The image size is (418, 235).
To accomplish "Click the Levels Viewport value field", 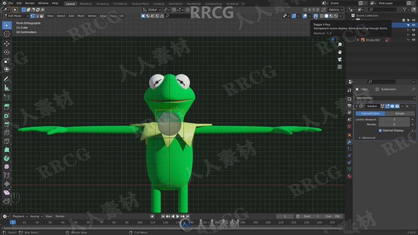I will tap(394, 119).
